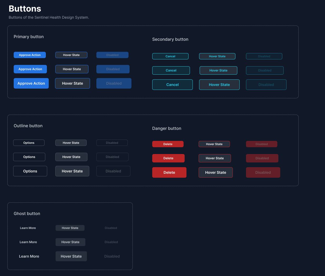The width and height of the screenshot is (325, 276).
Task: Click the smallest red Delete button
Action: coord(168,144)
